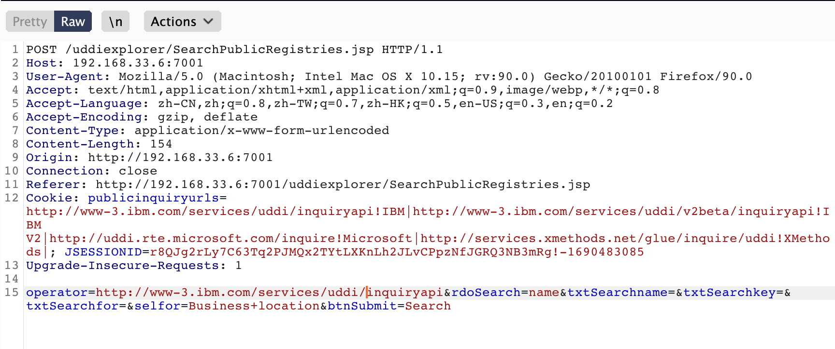Image resolution: width=835 pixels, height=349 pixels.
Task: Click the Upgrade-Insecure-Requests header name
Action: click(x=122, y=266)
